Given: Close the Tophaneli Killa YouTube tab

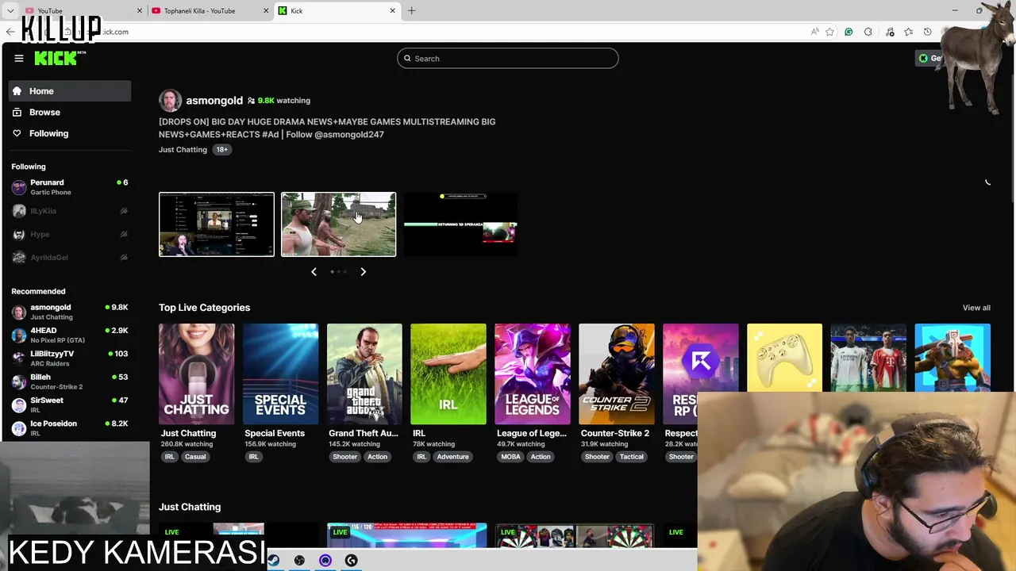Looking at the screenshot, I should pyautogui.click(x=265, y=11).
